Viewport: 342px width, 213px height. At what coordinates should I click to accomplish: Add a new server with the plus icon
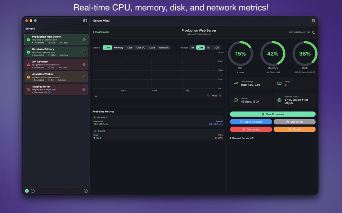click(x=27, y=191)
